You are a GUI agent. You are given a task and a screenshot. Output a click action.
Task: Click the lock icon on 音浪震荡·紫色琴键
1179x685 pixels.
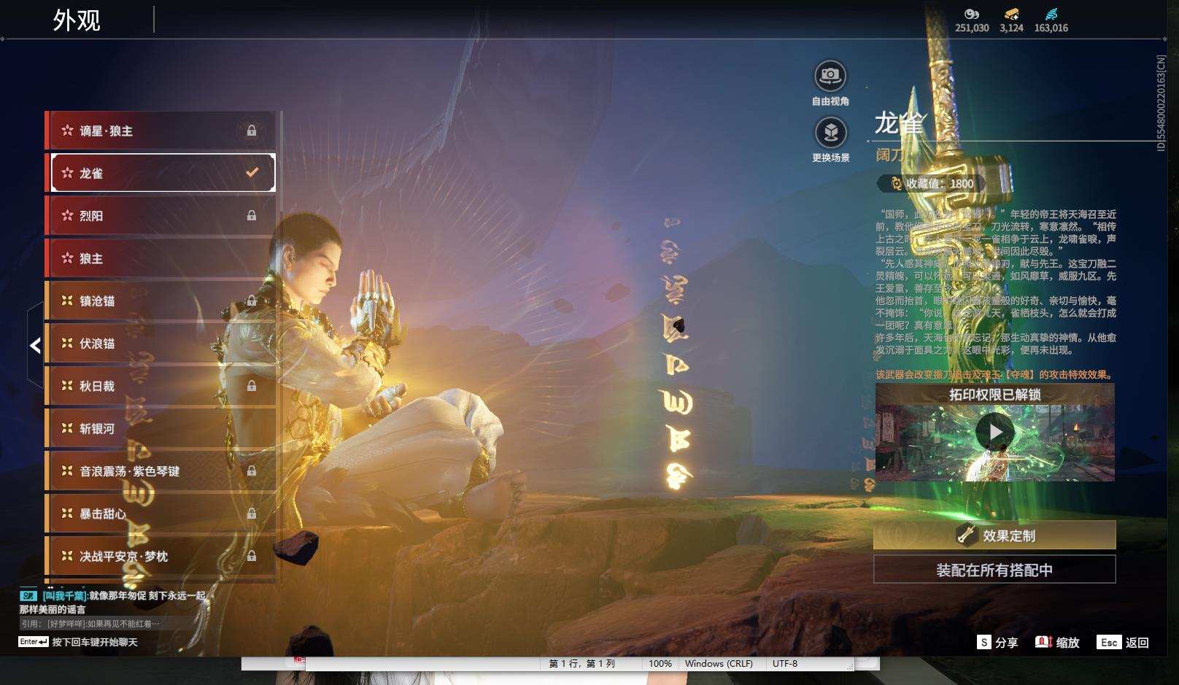252,471
